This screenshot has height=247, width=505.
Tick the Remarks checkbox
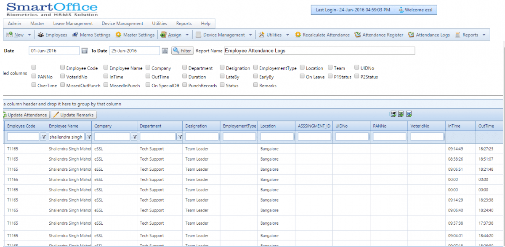point(255,85)
